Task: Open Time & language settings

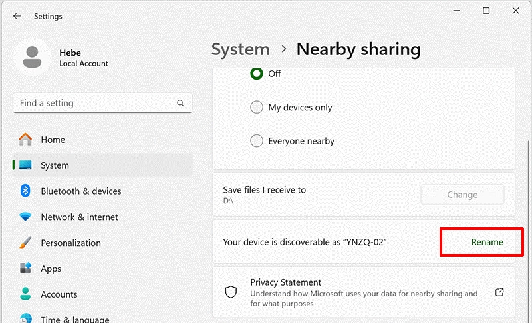Action: point(75,319)
